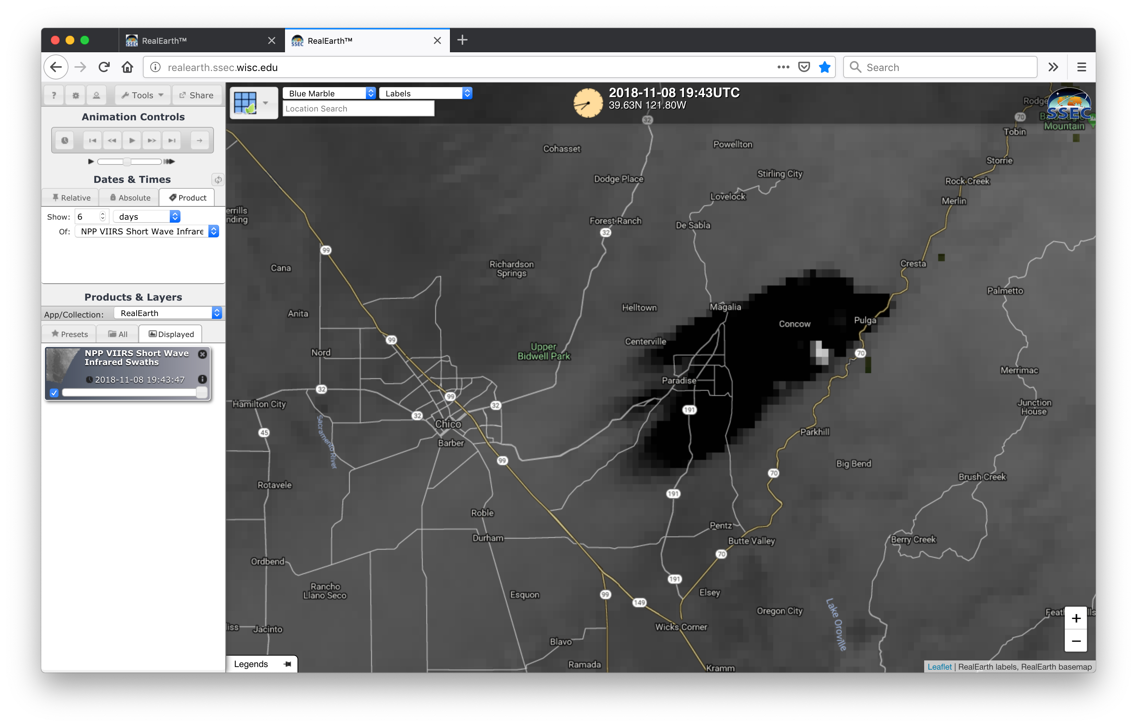Click the user account icon button

(96, 95)
